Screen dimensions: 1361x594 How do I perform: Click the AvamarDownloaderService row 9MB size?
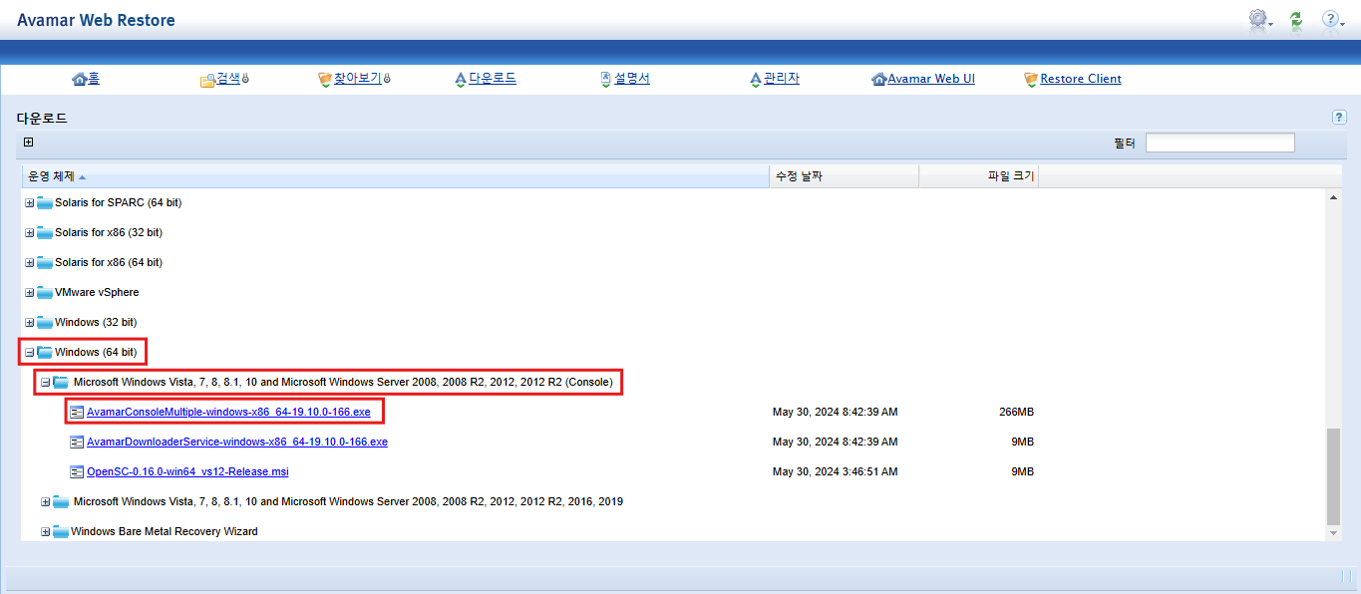pos(1022,442)
